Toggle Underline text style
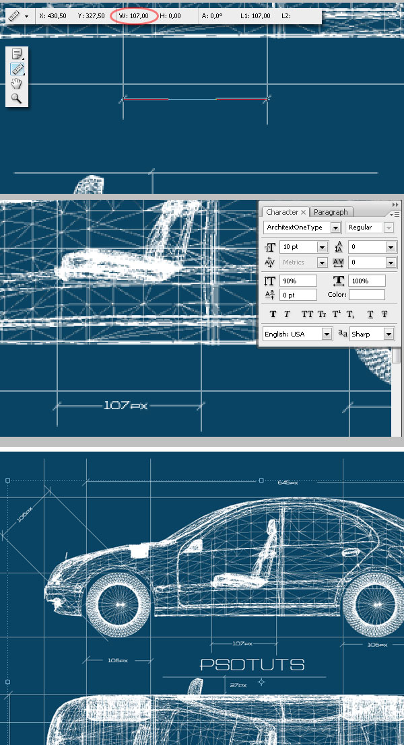404x745 pixels. (370, 314)
